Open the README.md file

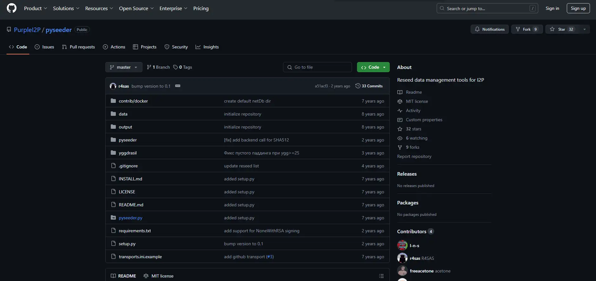click(x=131, y=205)
